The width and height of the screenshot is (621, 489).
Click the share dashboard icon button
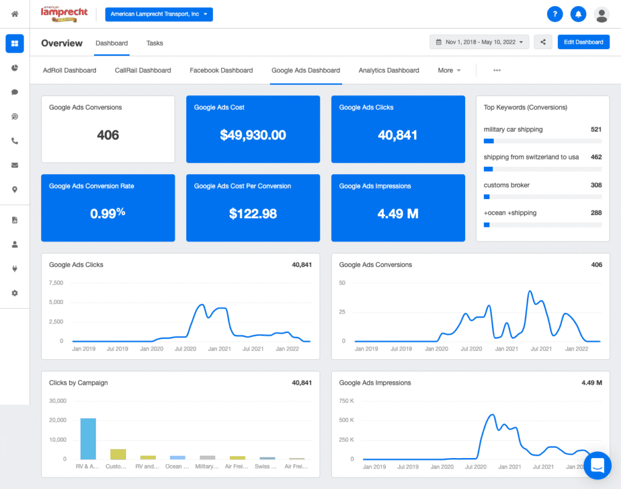(x=543, y=42)
